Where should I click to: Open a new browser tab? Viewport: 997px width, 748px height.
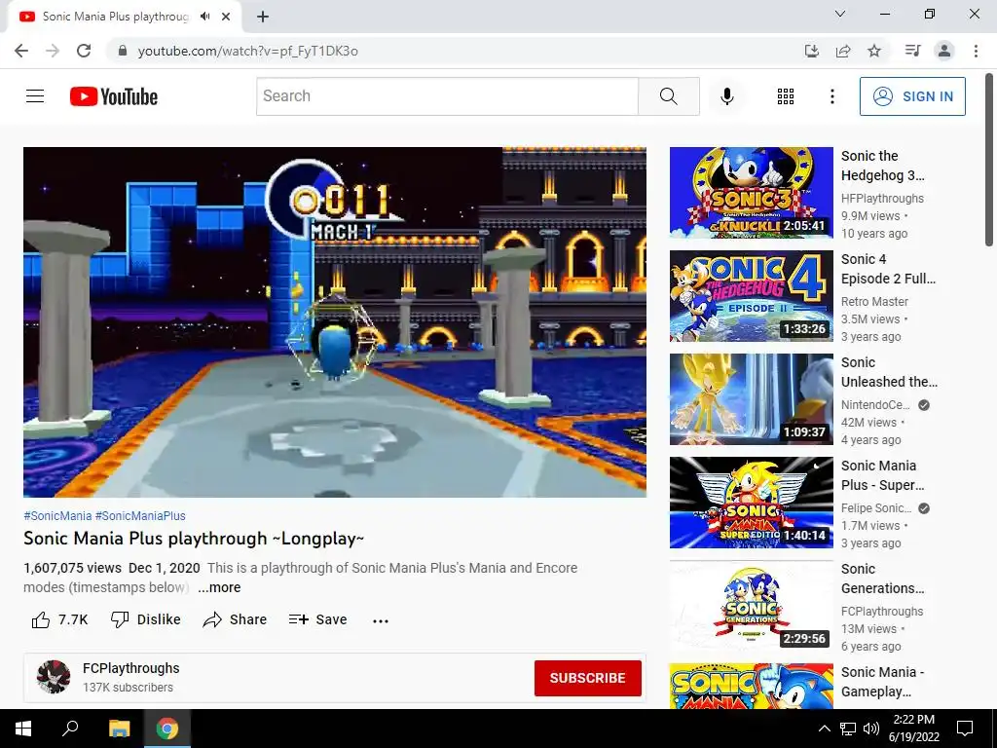click(263, 18)
